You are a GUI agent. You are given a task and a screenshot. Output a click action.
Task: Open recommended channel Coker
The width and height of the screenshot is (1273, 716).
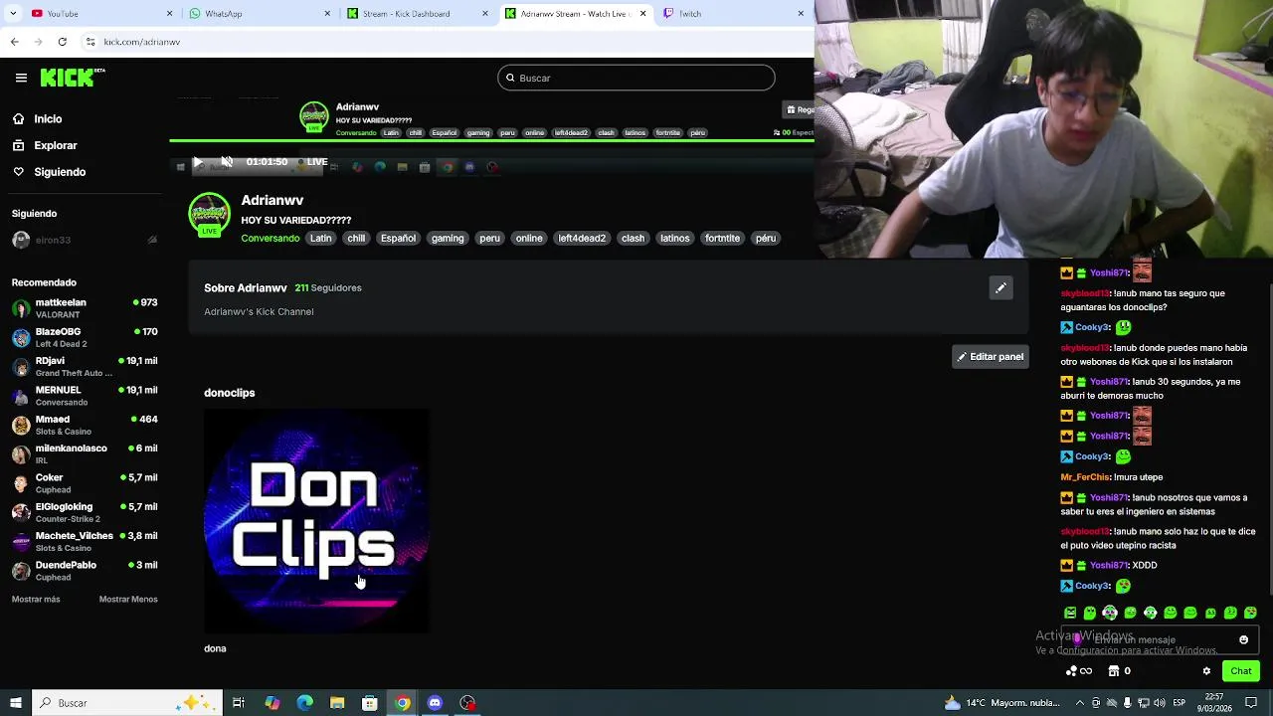85,483
